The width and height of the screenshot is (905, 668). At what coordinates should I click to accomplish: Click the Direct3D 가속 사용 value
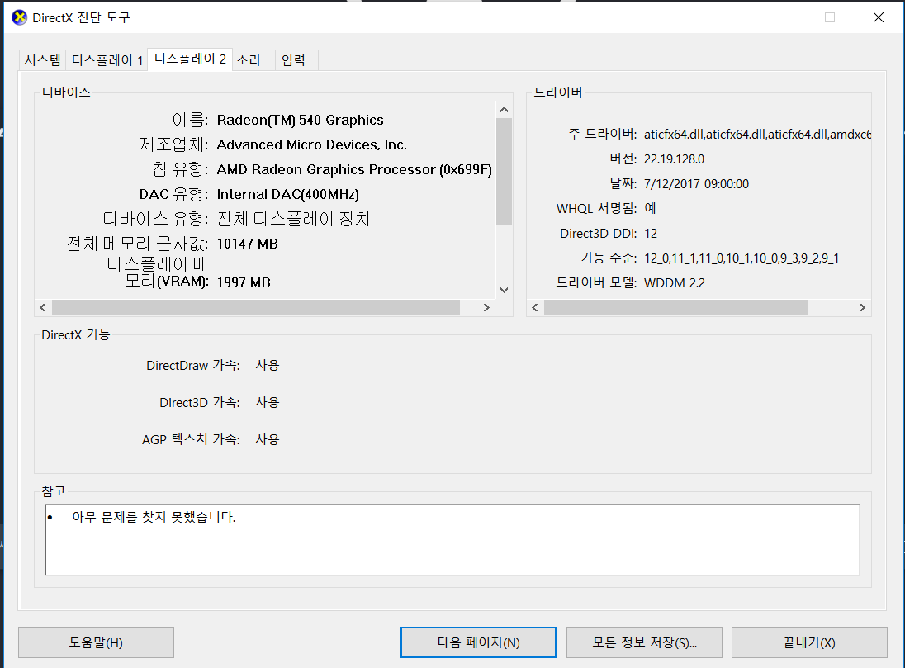point(268,402)
